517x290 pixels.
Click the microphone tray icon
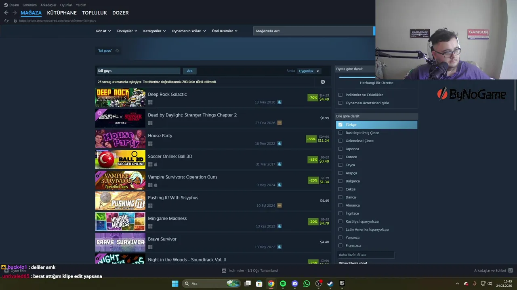coord(475,284)
